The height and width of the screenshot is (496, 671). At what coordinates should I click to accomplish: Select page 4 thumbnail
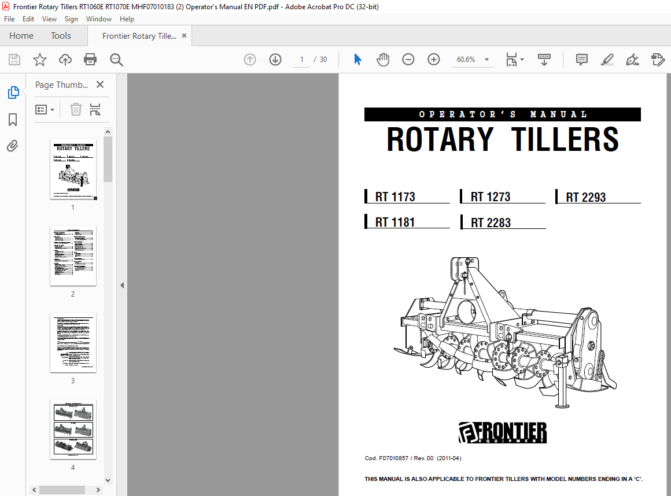click(x=73, y=430)
